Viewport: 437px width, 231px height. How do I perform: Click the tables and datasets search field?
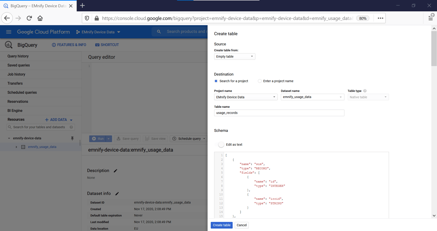click(x=40, y=127)
